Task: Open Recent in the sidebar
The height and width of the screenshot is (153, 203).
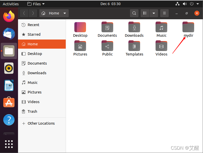Action: pos(42,25)
